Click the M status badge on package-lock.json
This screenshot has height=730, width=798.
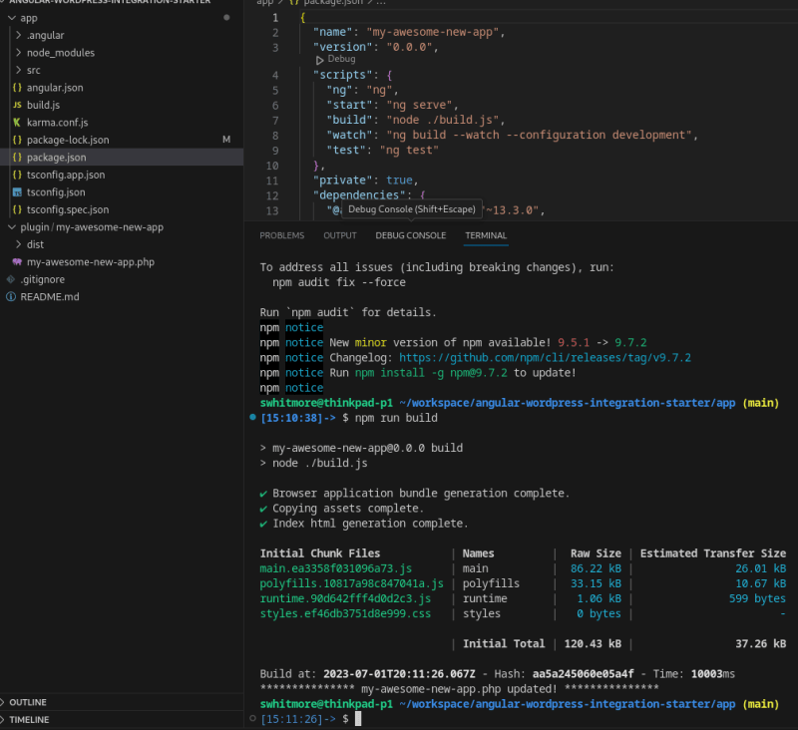click(x=226, y=140)
